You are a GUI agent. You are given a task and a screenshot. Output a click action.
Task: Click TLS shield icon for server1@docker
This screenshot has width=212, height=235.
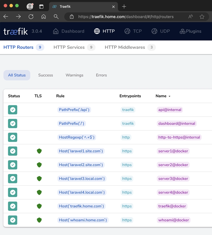click(39, 151)
